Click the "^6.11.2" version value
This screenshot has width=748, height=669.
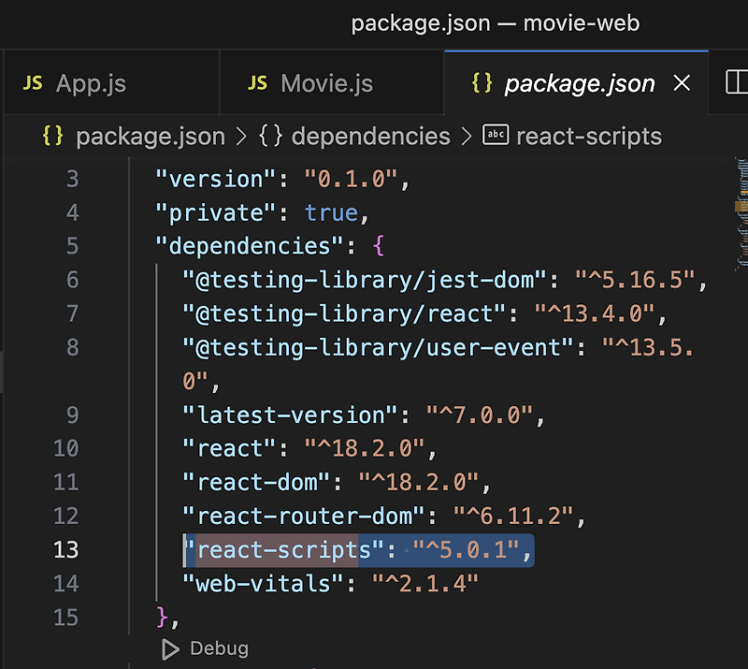point(513,516)
